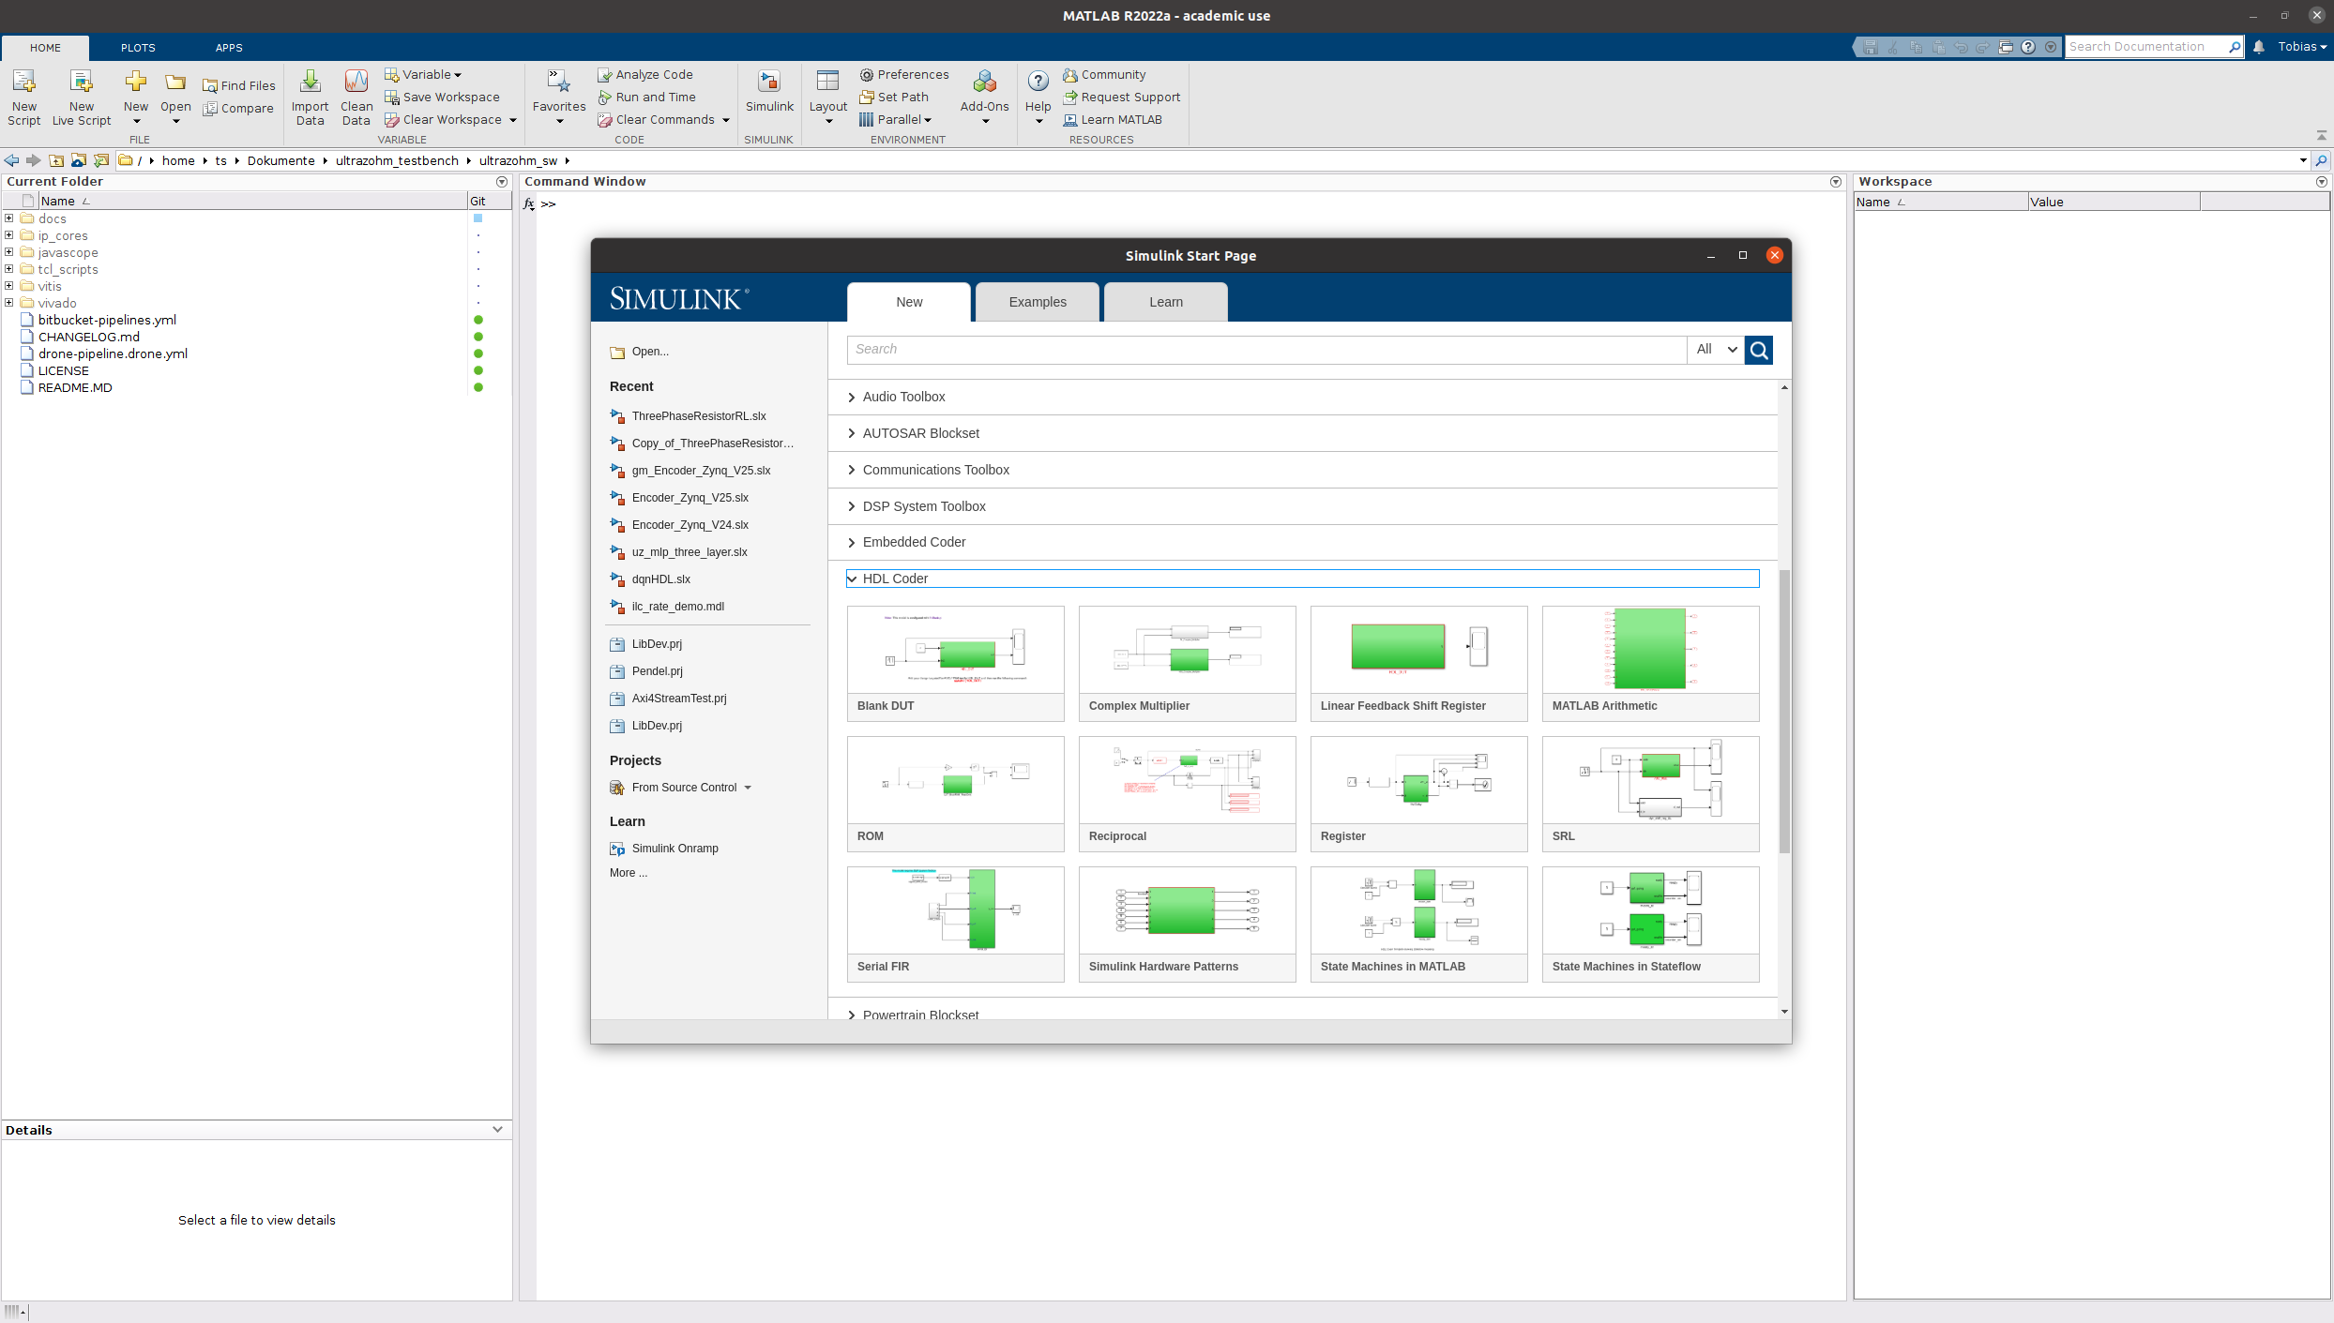Open recent model ThreePhaseResistorRL.slx
Viewport: 2334px width, 1323px height.
tap(699, 416)
